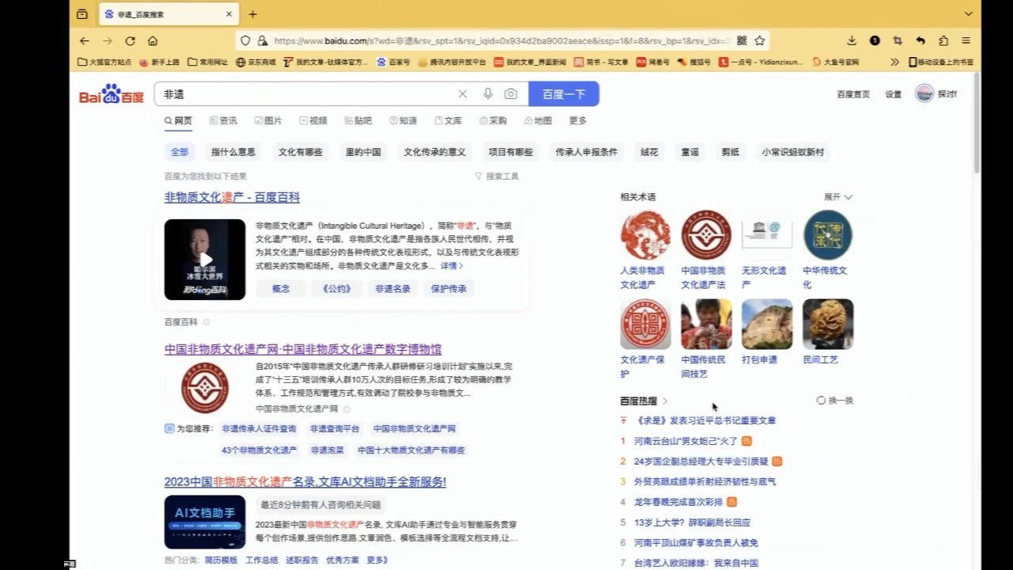Click the undo arrow icon in browser toolbar
1013x570 pixels.
920,40
